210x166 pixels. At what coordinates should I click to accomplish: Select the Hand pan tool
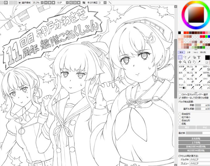tap(194, 62)
